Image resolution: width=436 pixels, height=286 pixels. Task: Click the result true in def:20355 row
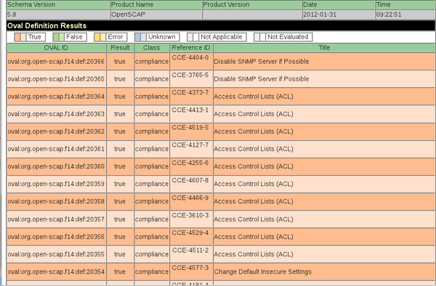pos(120,254)
